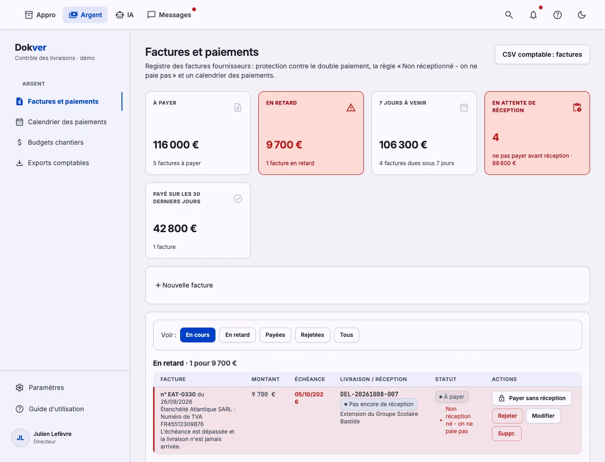The image size is (605, 462).
Task: Show Payées invoices
Action: [x=276, y=335]
